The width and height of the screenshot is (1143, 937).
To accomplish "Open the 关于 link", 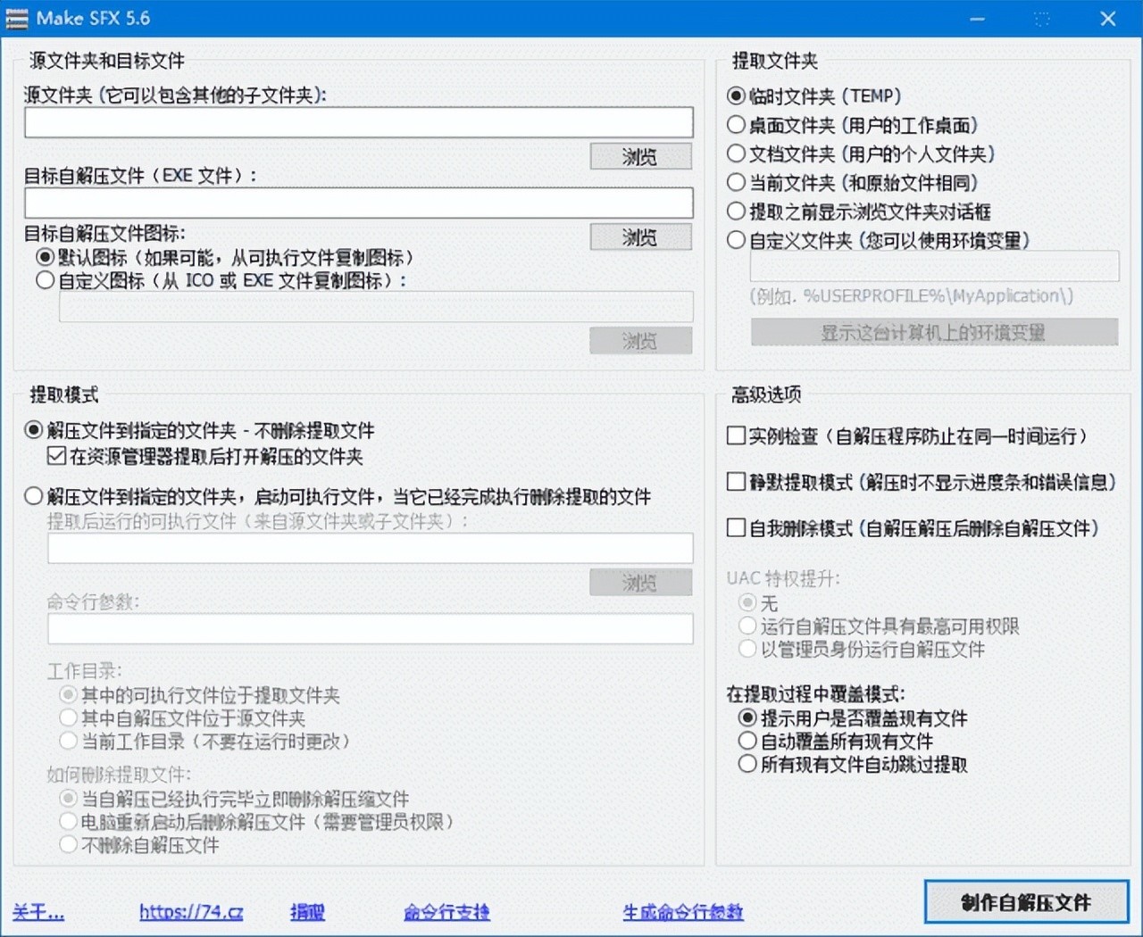I will (38, 912).
